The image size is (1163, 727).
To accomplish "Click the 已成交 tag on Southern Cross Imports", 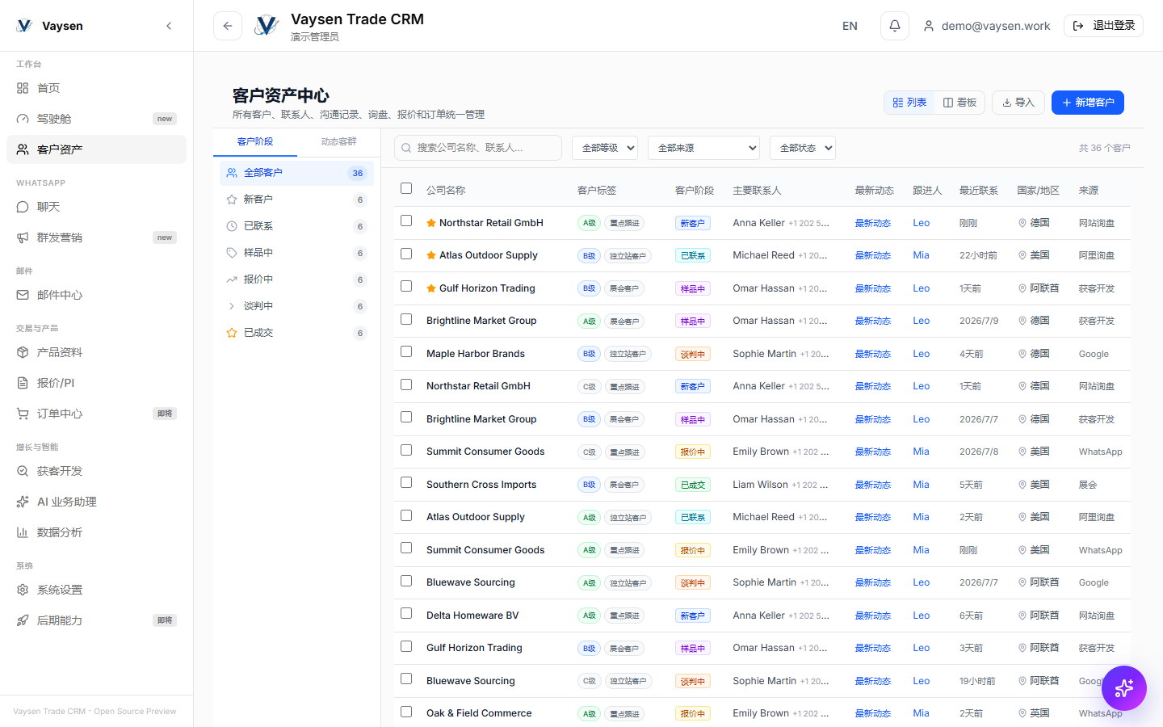I will click(692, 485).
